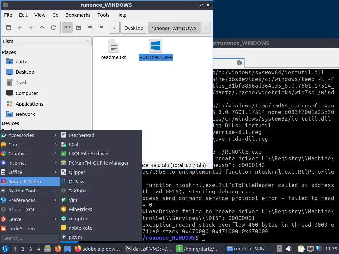
Task: Click the LXQt start menu button
Action: click(x=5, y=249)
